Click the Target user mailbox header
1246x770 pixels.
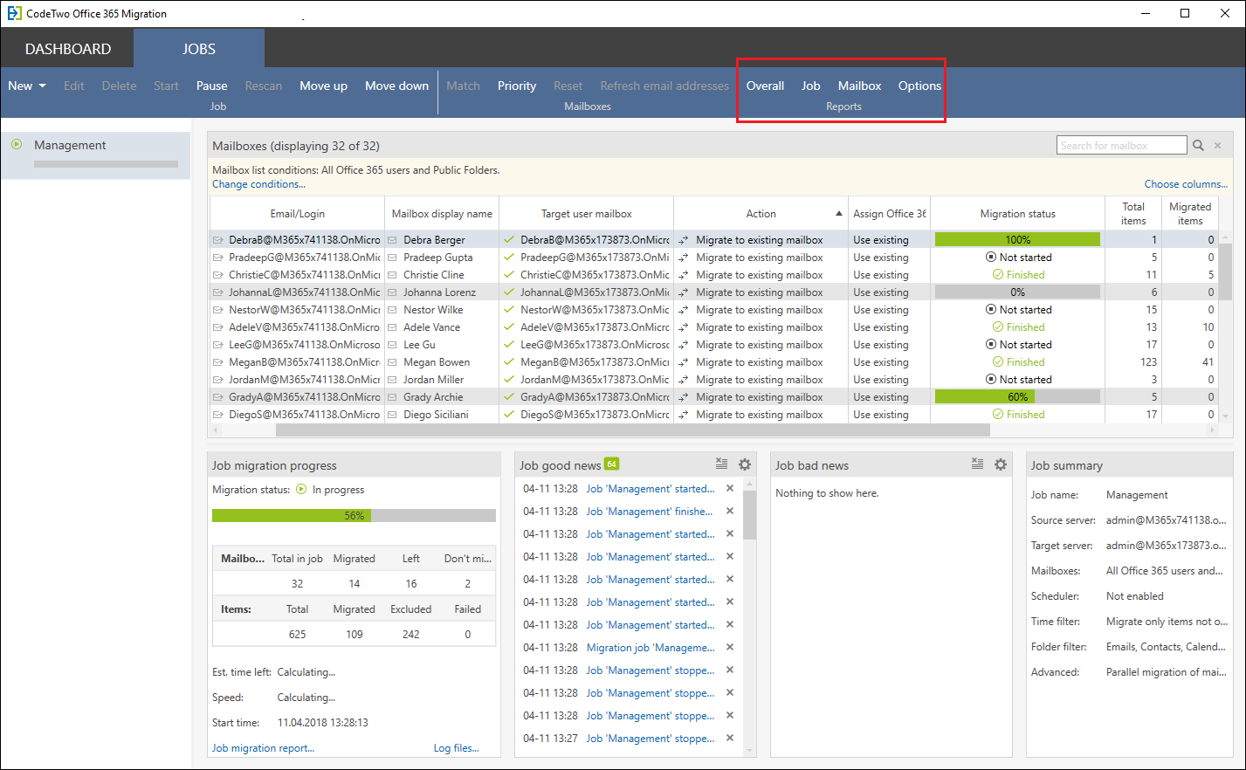586,213
